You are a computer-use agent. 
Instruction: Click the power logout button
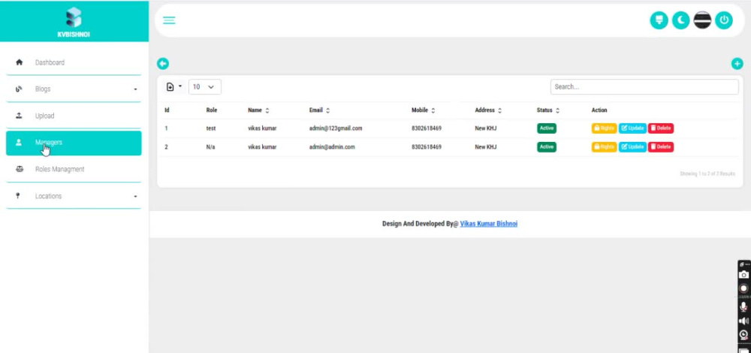pyautogui.click(x=724, y=20)
